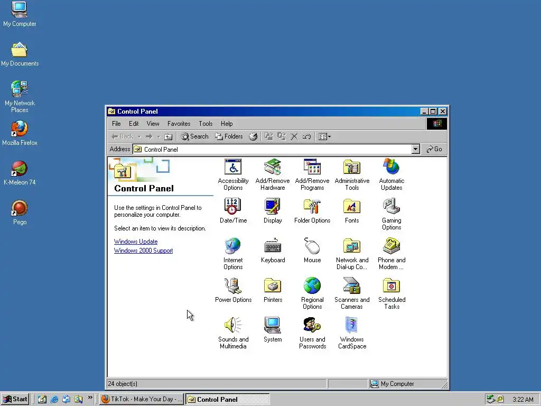This screenshot has width=541, height=406.
Task: Open Power Options icon
Action: [233, 290]
